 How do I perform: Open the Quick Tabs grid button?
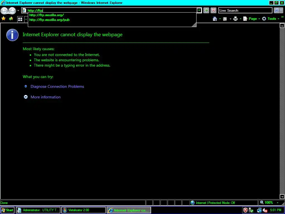coord(20,19)
